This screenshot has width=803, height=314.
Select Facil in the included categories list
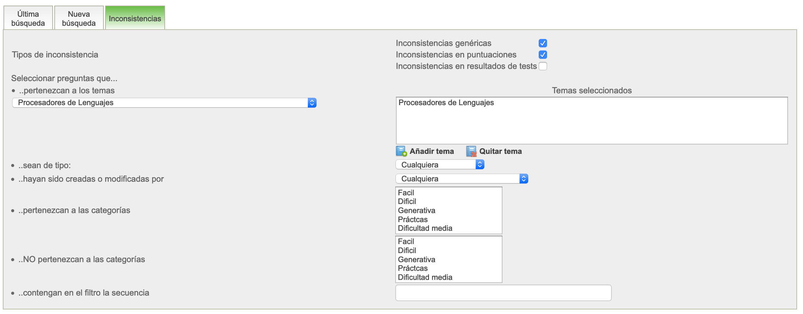406,193
